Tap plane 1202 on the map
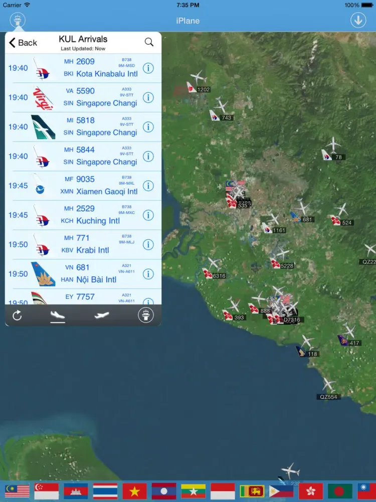The height and width of the screenshot is (502, 376). click(198, 82)
